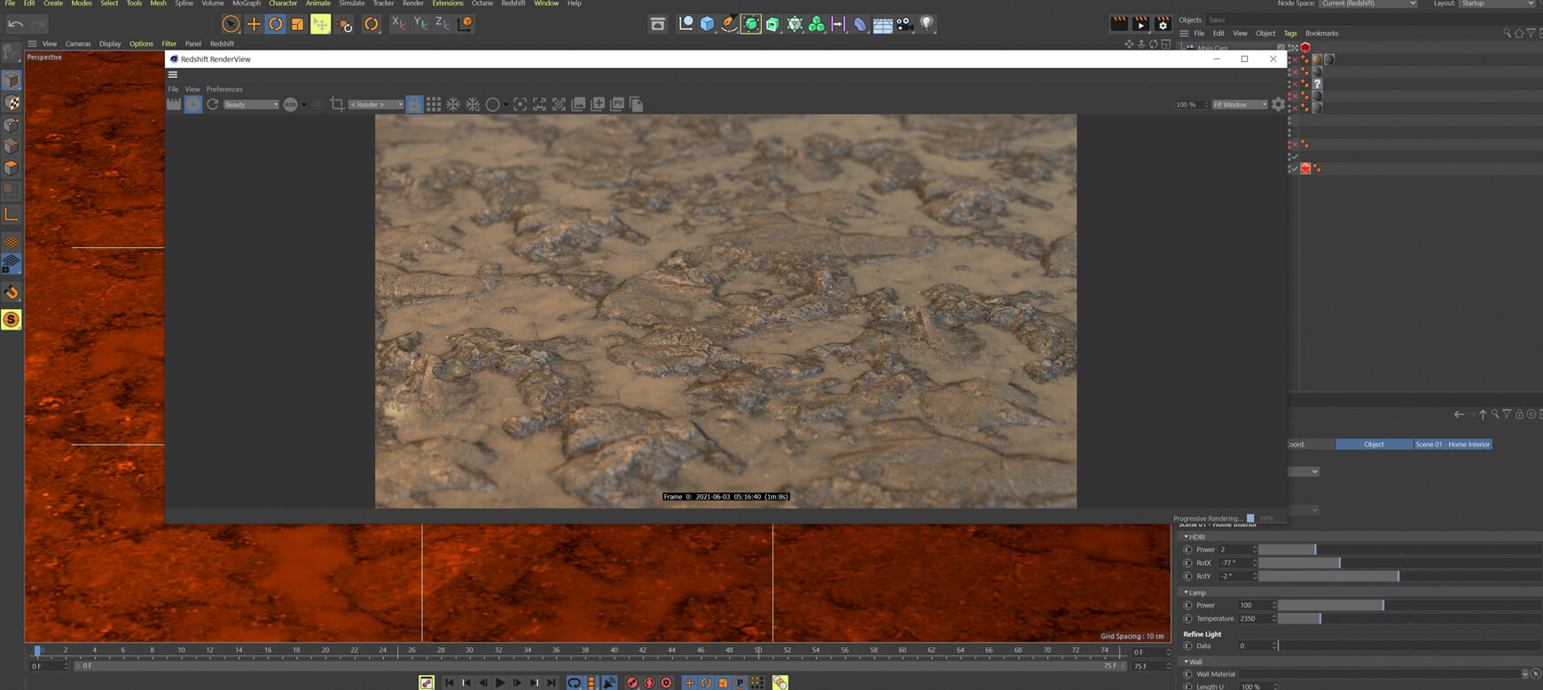Select the Move tool in top toolbar

[254, 24]
